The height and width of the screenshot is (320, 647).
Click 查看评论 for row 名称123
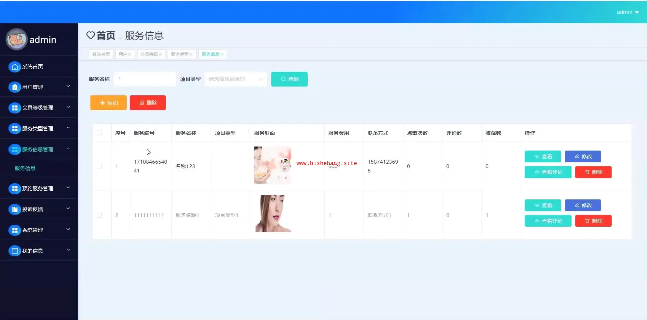click(x=548, y=172)
